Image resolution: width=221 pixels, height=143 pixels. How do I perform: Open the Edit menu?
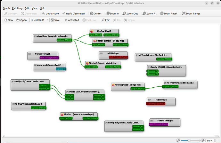click(x=27, y=8)
